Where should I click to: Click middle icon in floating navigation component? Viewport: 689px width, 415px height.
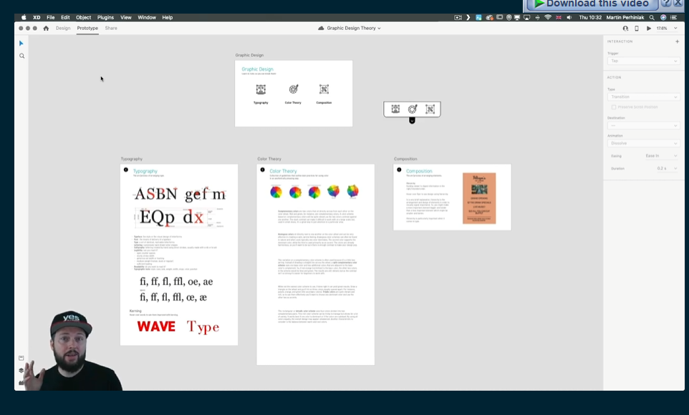click(412, 109)
